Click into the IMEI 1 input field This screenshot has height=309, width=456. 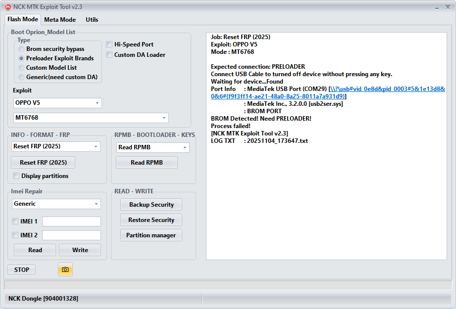[x=71, y=221]
